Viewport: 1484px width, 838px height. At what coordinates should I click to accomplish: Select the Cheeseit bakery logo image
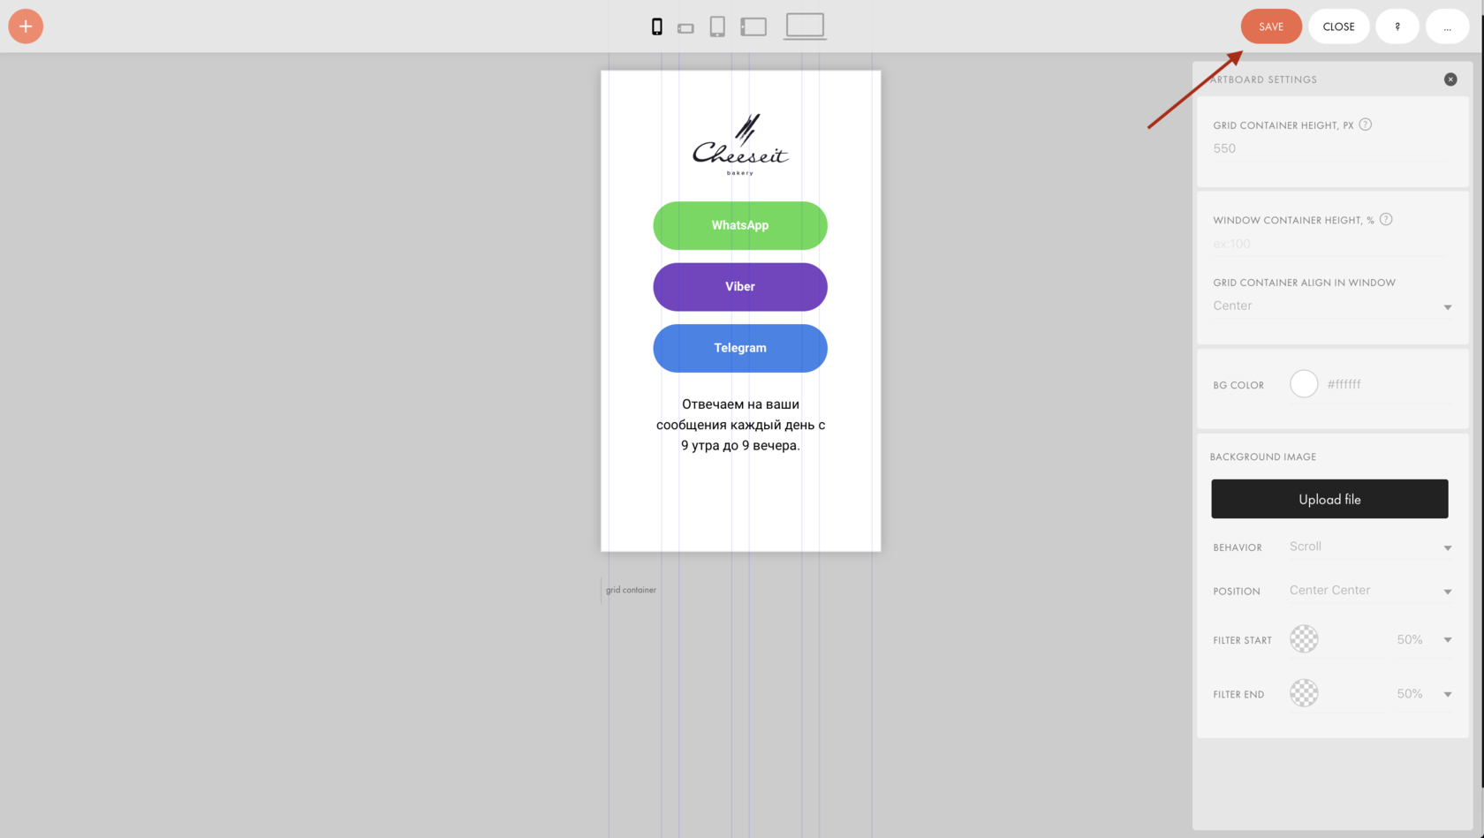coord(740,144)
